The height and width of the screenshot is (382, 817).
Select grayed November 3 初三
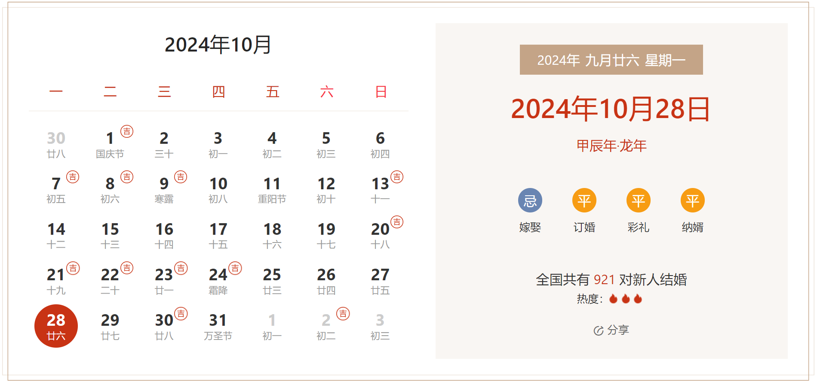click(380, 327)
